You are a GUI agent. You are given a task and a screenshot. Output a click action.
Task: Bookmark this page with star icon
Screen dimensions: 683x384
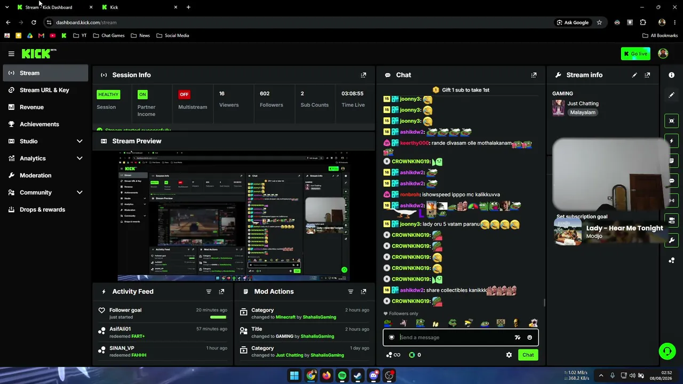(599, 22)
